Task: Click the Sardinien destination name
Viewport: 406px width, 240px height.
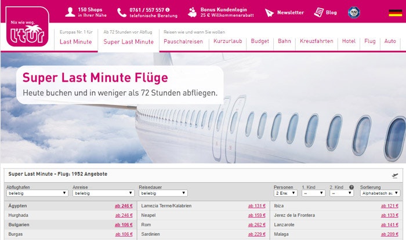Action: pos(150,234)
